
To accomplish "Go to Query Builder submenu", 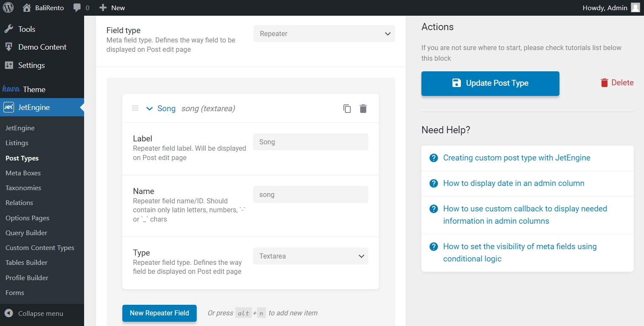I will (x=26, y=233).
